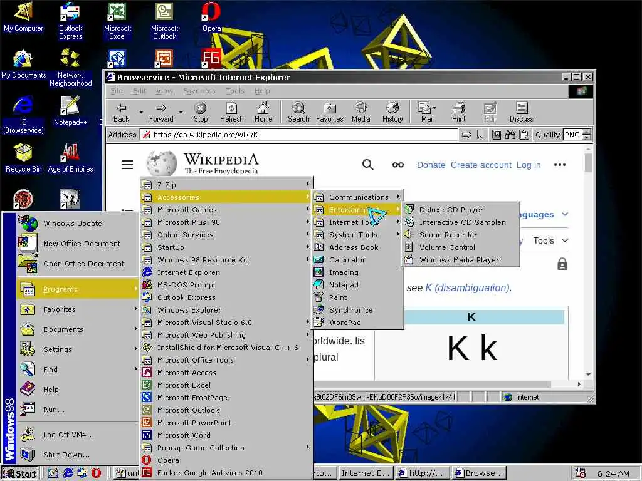Go to Home page icon
Viewport: 642px width, 481px height.
tap(263, 113)
